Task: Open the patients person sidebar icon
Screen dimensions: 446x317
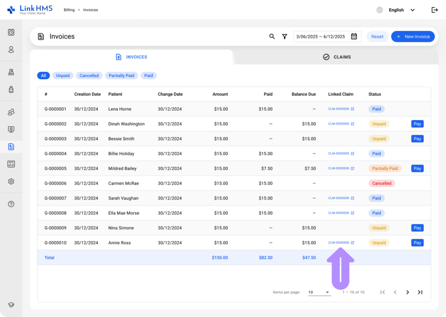Action: (11, 50)
